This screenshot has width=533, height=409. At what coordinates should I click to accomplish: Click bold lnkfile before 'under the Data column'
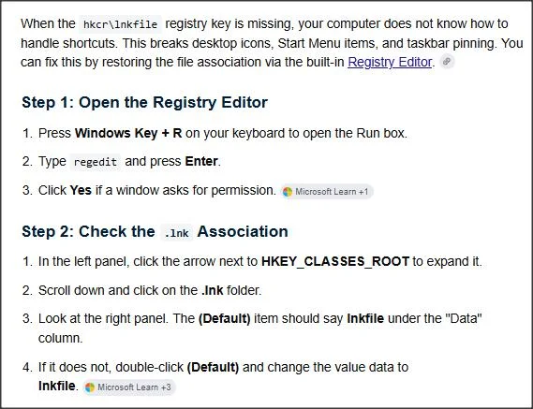point(365,318)
